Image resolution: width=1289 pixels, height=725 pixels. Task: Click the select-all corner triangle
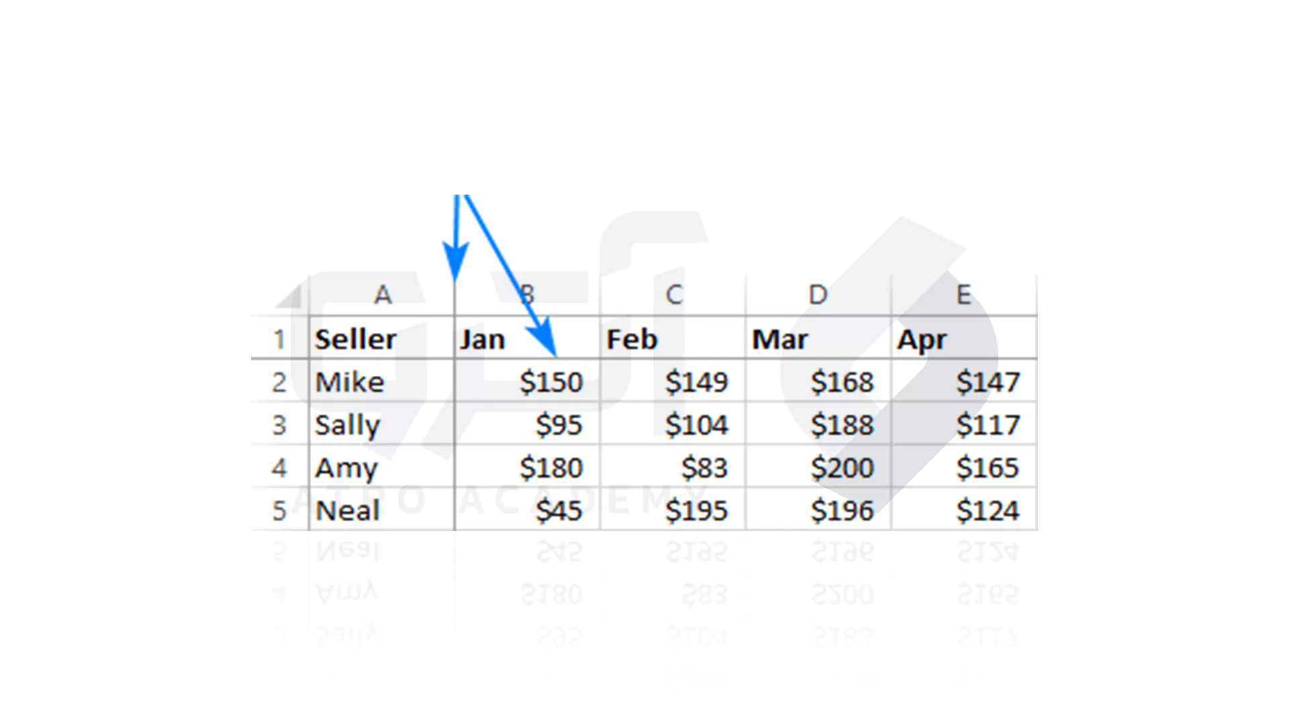[289, 295]
